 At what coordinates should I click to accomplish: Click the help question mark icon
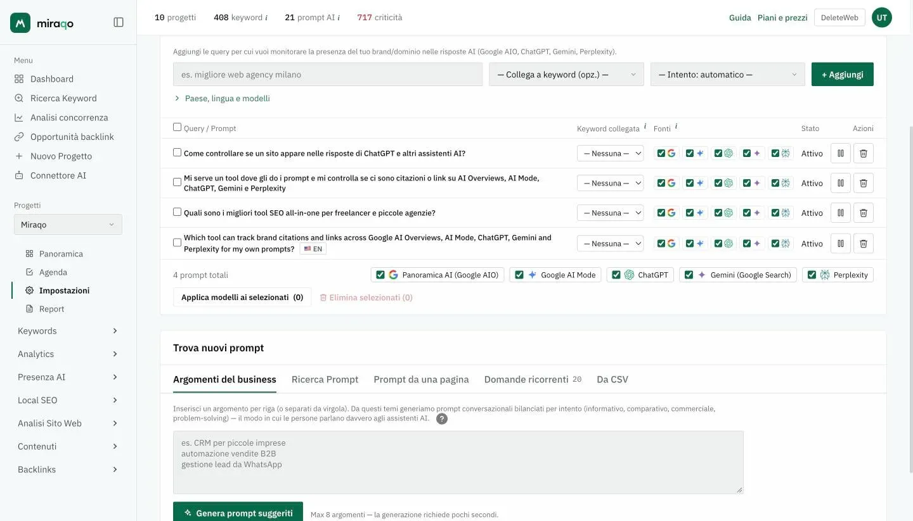442,419
